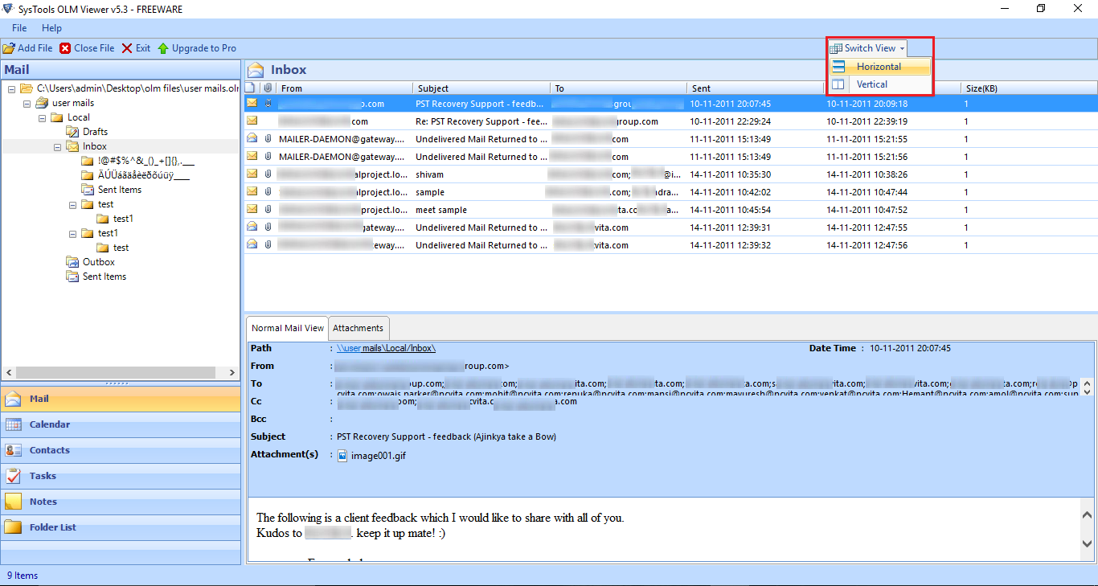
Task: Select email sent 11-11-2011 15:13:49 received 15:21:55
Action: [x=671, y=139]
